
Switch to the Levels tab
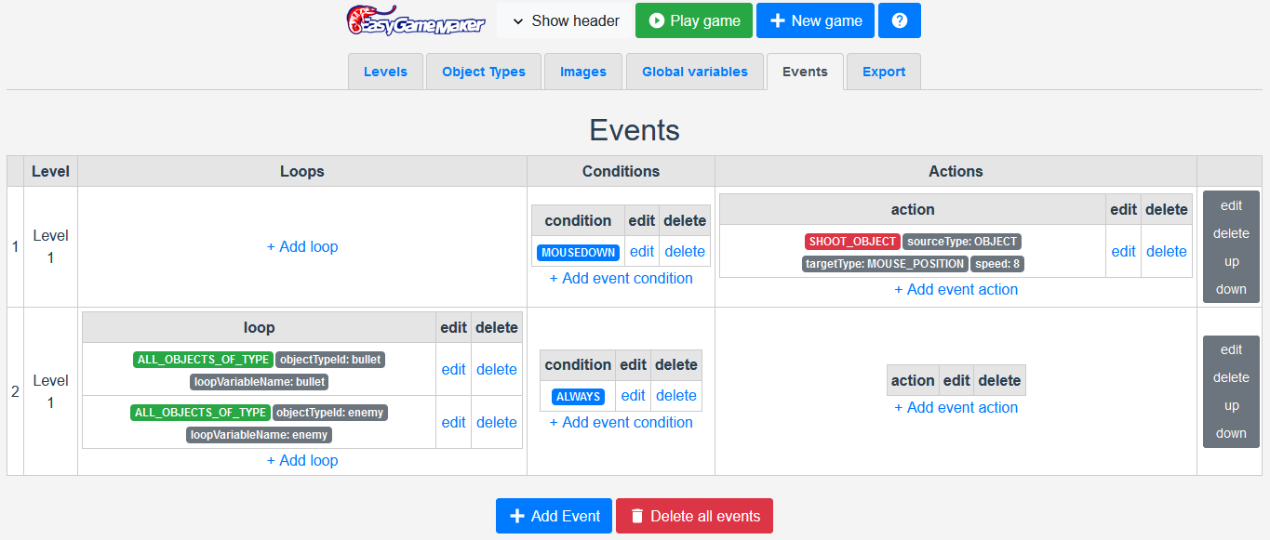pos(385,72)
